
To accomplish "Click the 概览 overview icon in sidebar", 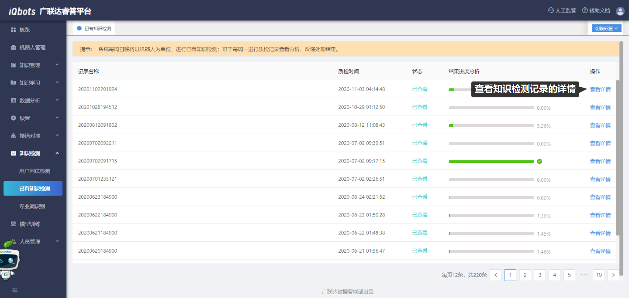I will point(14,30).
